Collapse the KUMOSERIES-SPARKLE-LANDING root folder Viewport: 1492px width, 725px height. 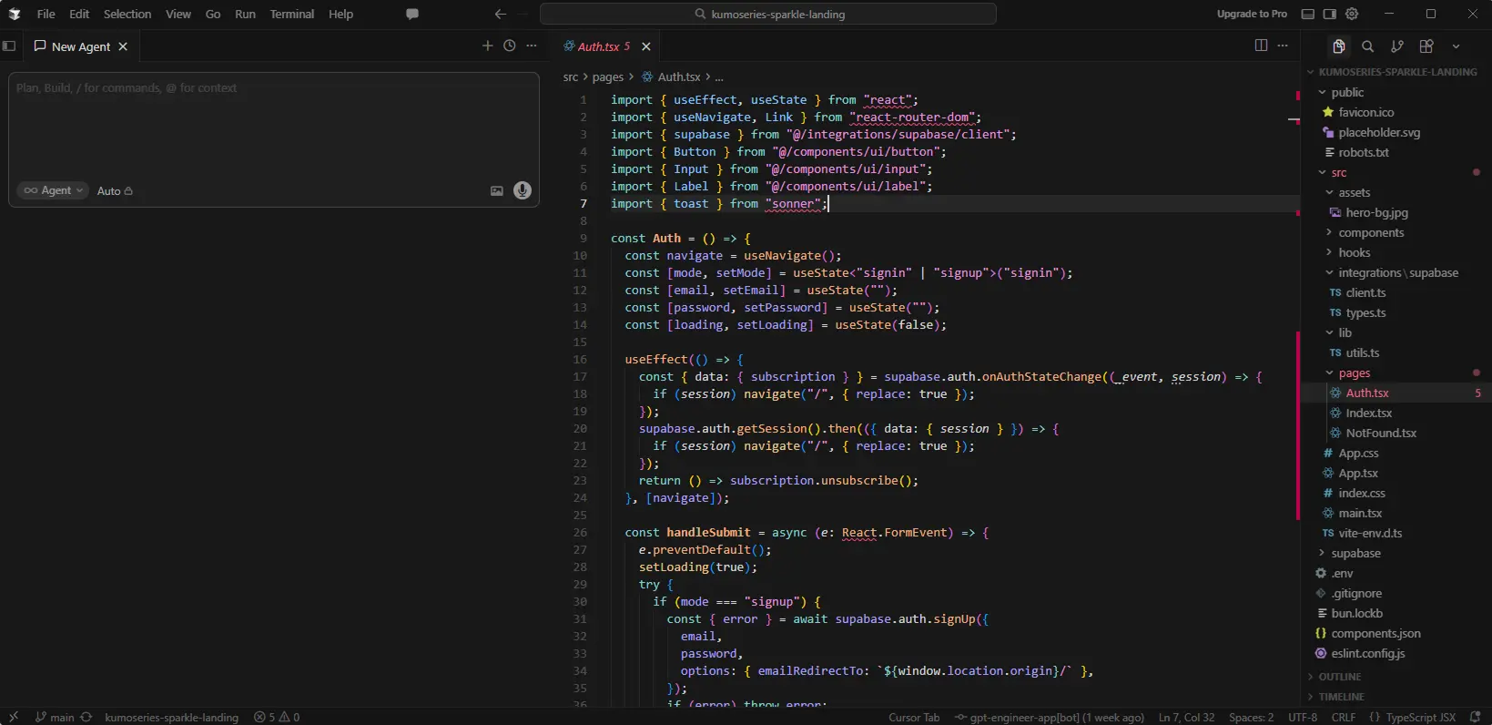coord(1397,72)
